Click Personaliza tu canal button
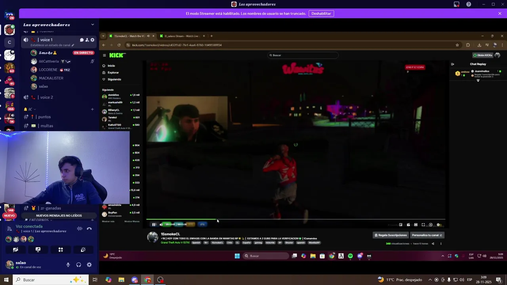Screen dimensions: 507x285 [x=427, y=235]
